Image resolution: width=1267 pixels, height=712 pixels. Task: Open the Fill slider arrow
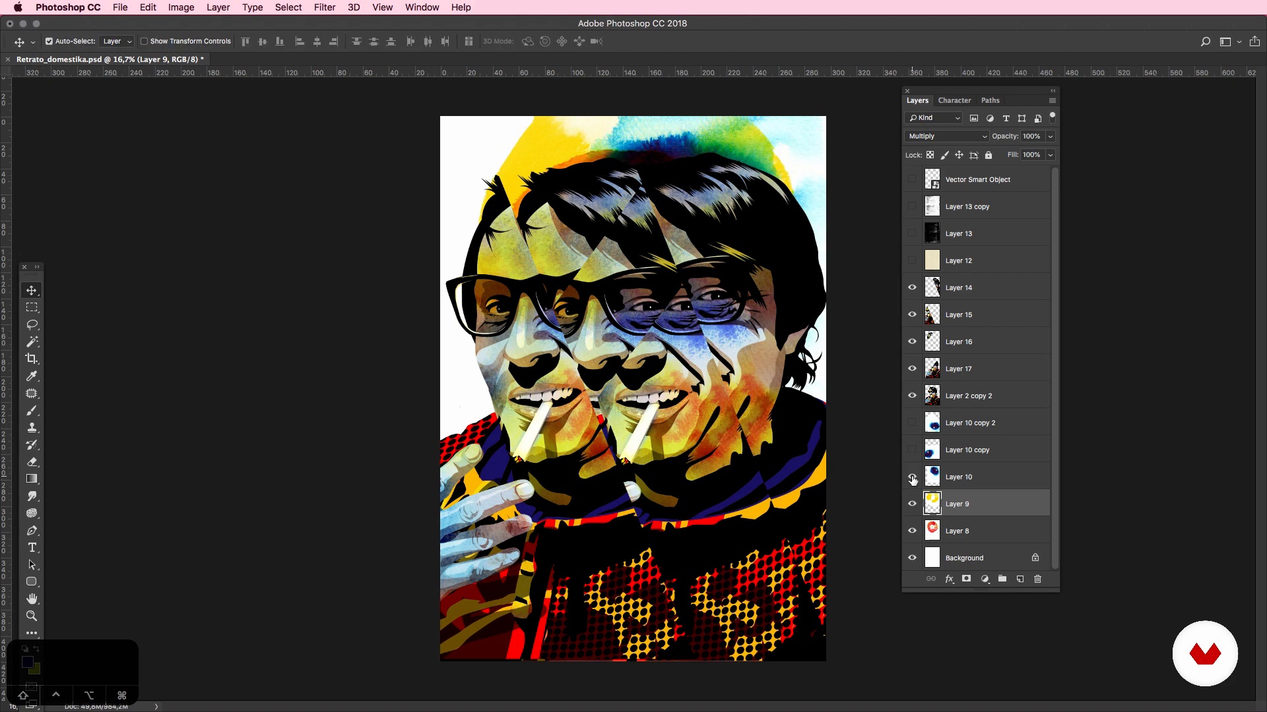tap(1050, 155)
